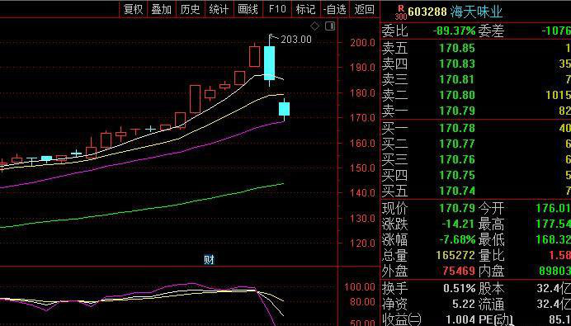Select the 卖四 price 170.83
The image size is (571, 326).
(457, 64)
